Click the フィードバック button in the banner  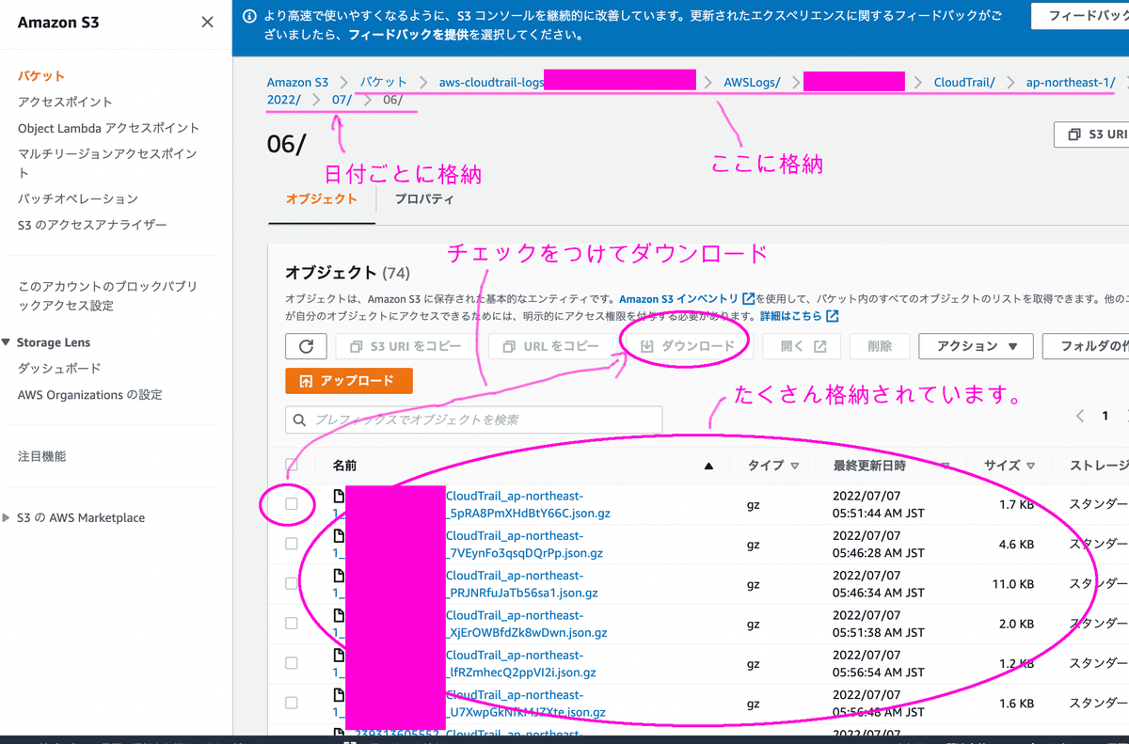(x=1082, y=16)
